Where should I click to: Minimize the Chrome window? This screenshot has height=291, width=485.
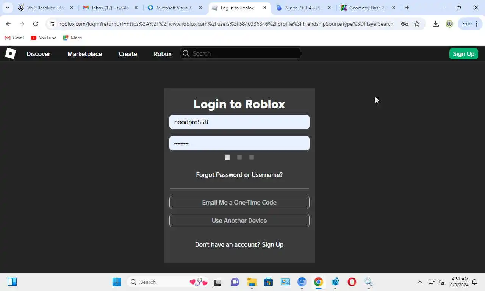click(x=441, y=8)
